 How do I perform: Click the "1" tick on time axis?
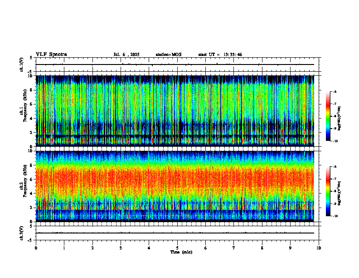(x=64, y=248)
